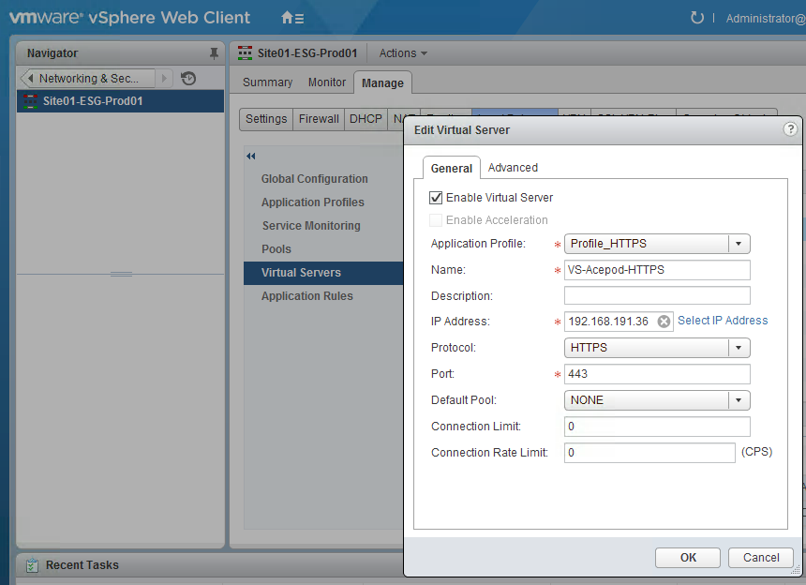The width and height of the screenshot is (806, 585).
Task: Select Global Configuration
Action: 314,179
